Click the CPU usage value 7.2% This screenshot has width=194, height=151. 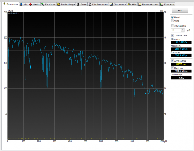[181, 78]
